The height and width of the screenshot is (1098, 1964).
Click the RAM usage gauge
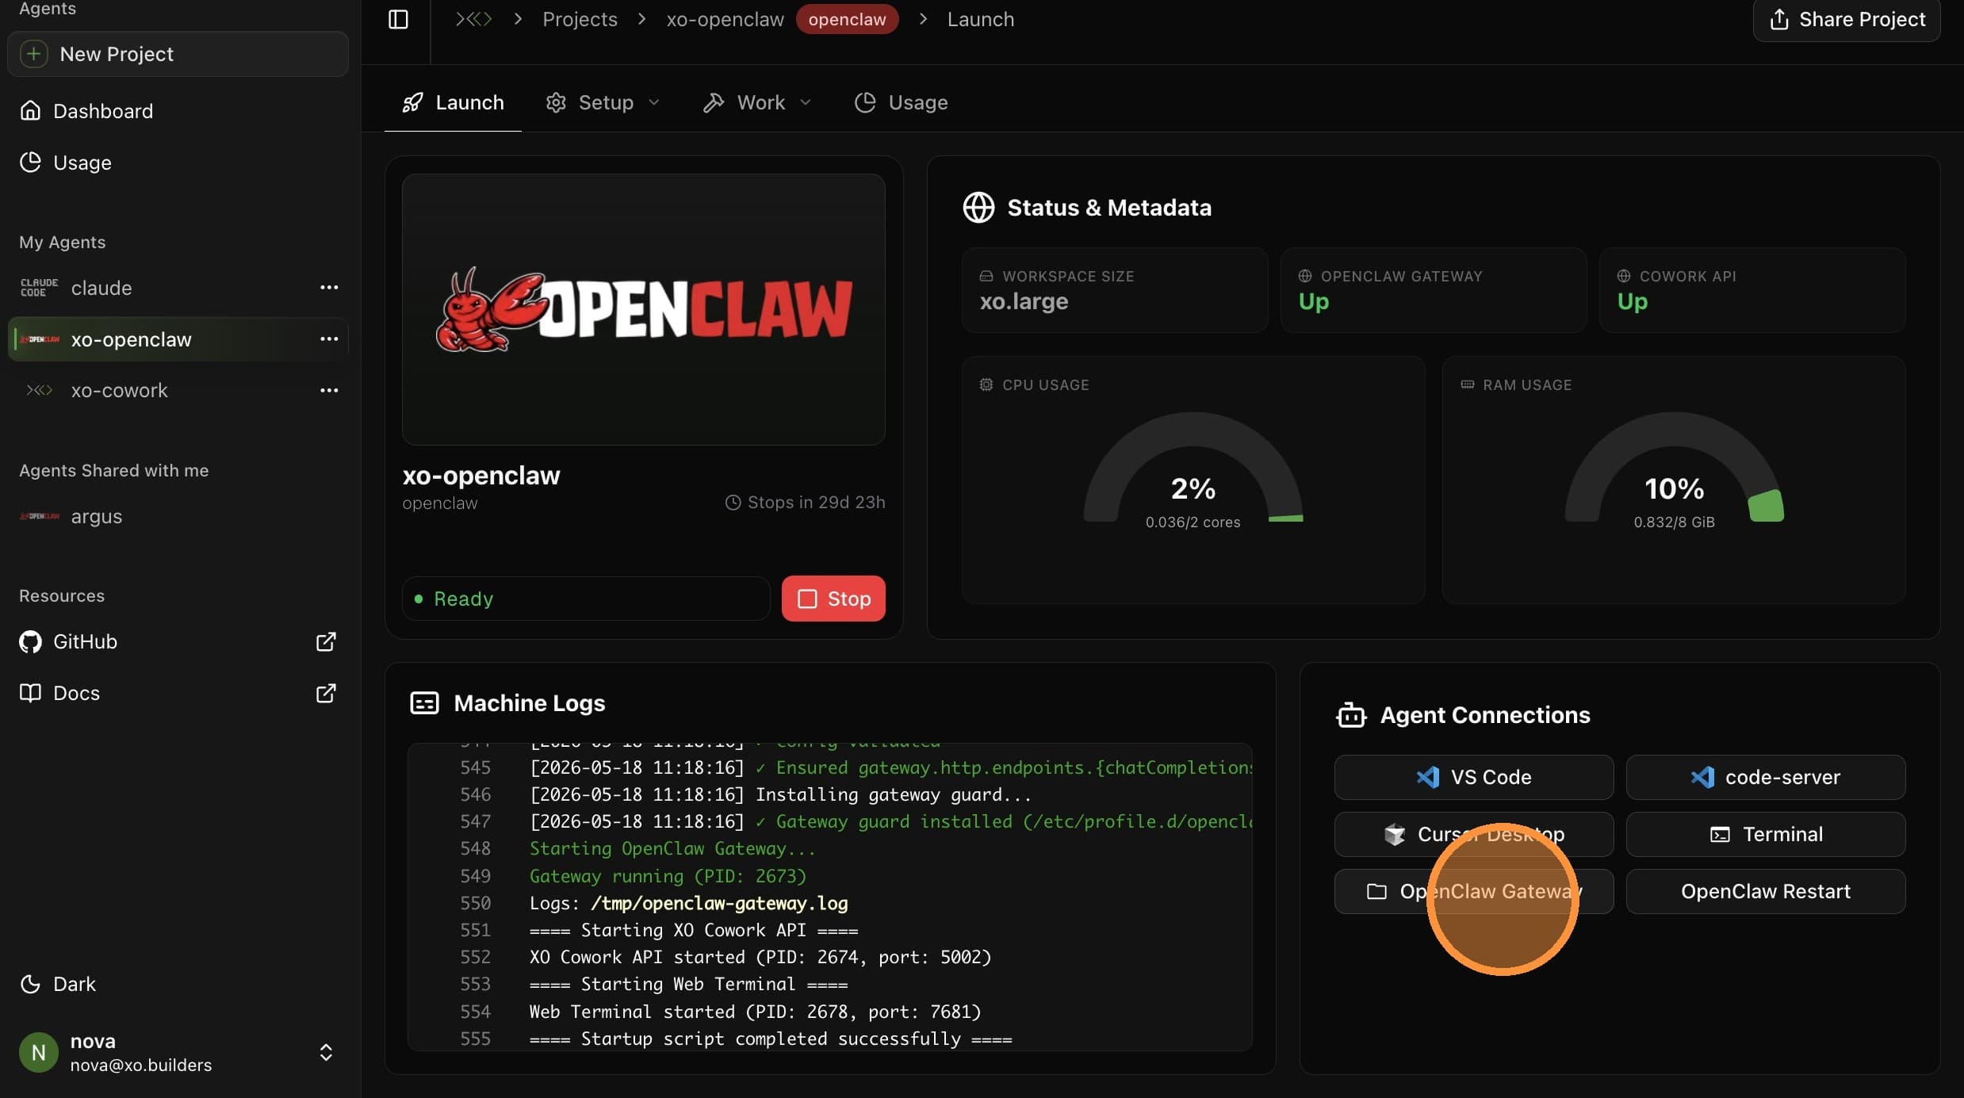point(1674,468)
